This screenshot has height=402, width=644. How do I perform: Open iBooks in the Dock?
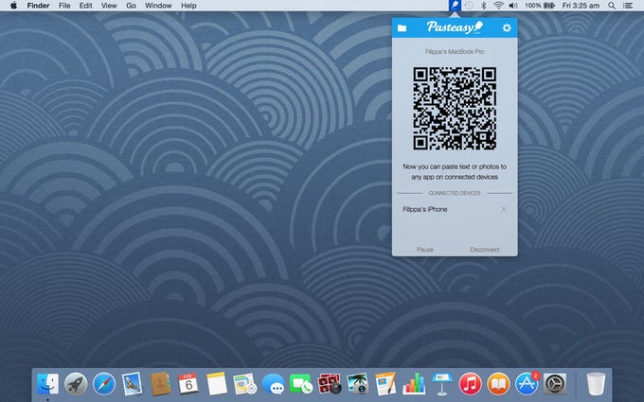(498, 384)
